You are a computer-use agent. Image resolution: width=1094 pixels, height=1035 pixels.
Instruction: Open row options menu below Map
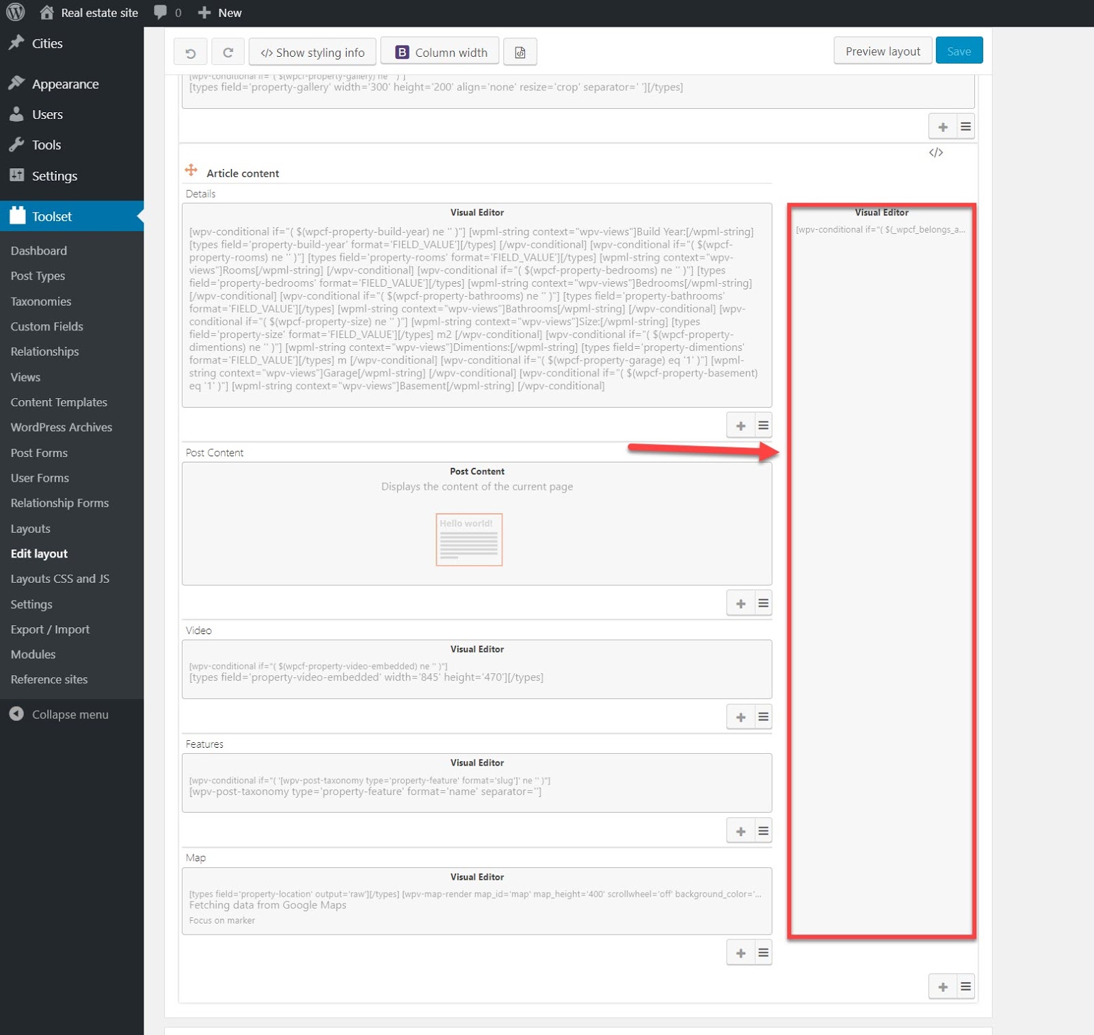[763, 953]
